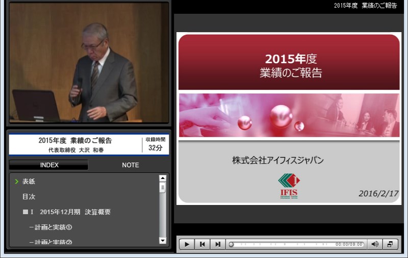Open the 2015年12月期 決算概要 chapter
The width and height of the screenshot is (408, 258).
tap(67, 212)
